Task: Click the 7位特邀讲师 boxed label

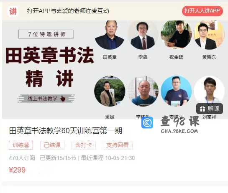Action: (x=46, y=34)
